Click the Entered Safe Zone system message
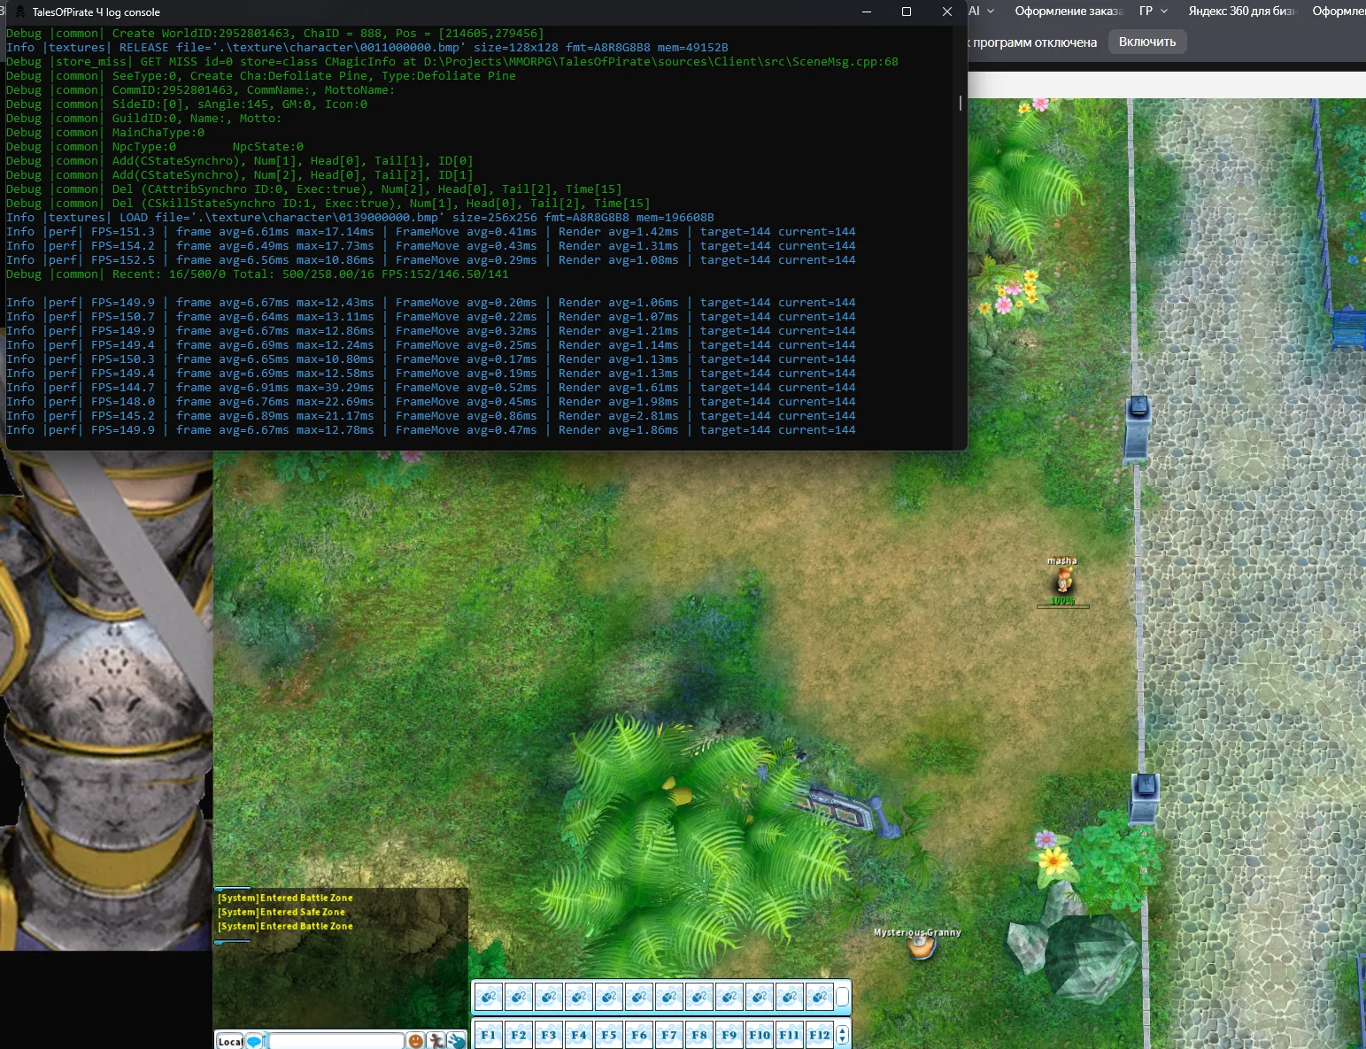The height and width of the screenshot is (1049, 1366). tap(282, 912)
